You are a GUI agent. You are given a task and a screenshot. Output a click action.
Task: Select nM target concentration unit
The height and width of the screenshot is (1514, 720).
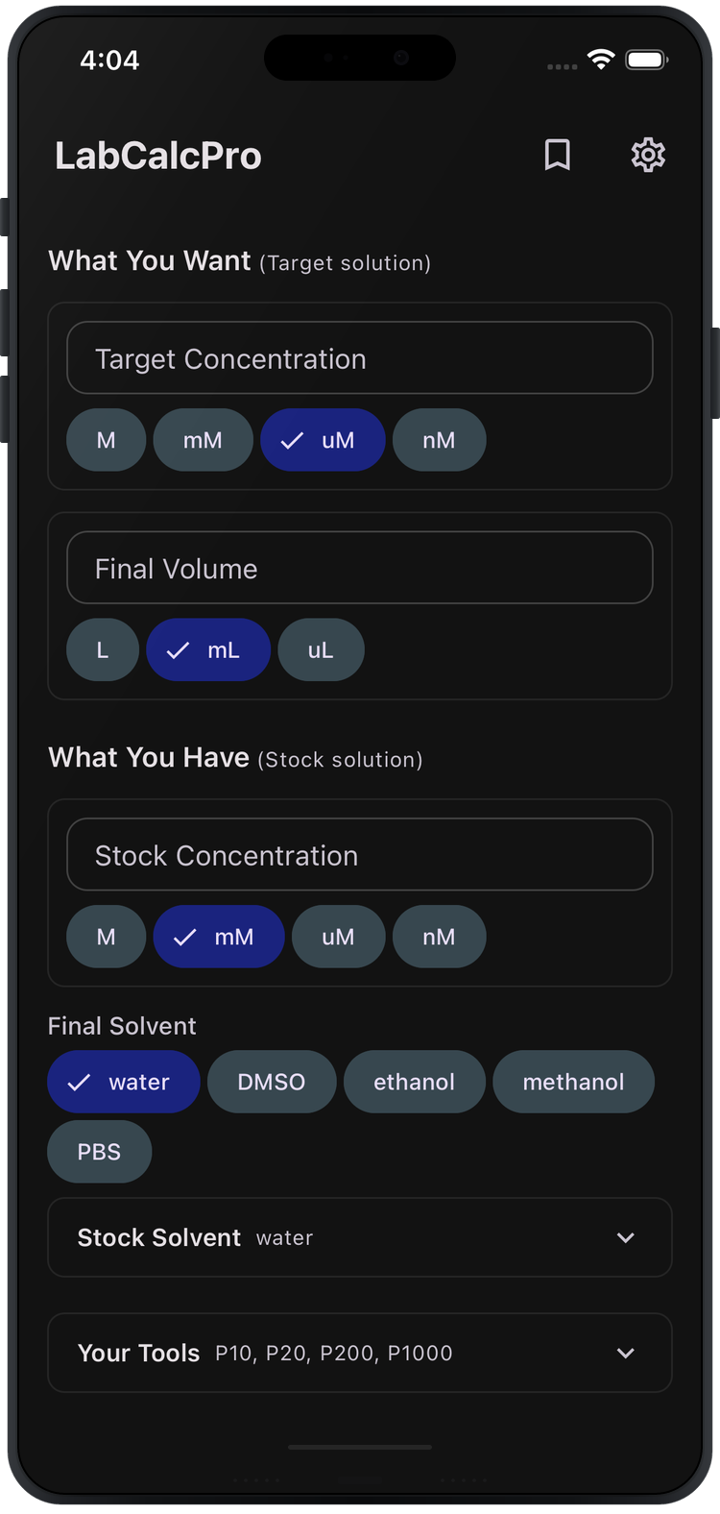tap(439, 439)
